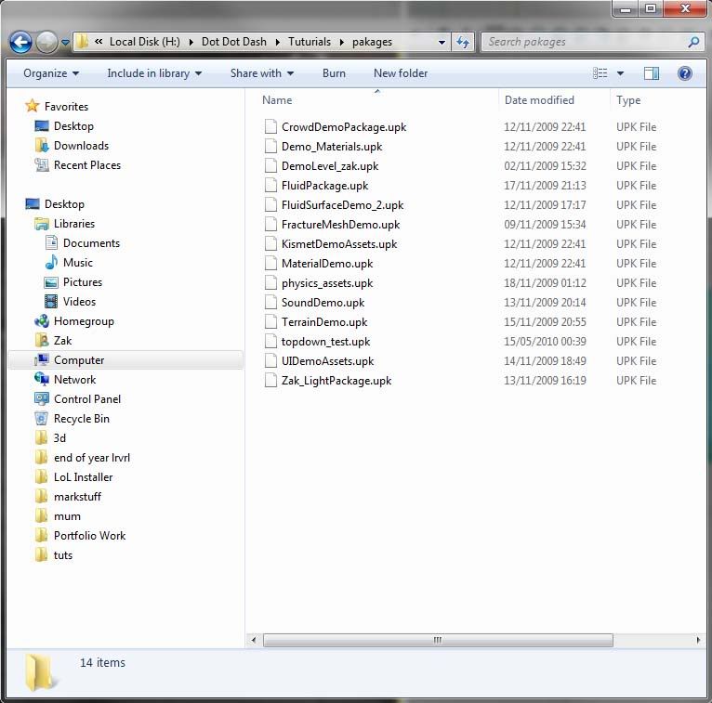Select the FractureMeshDemo.upk file icon
The image size is (712, 703).
[270, 224]
